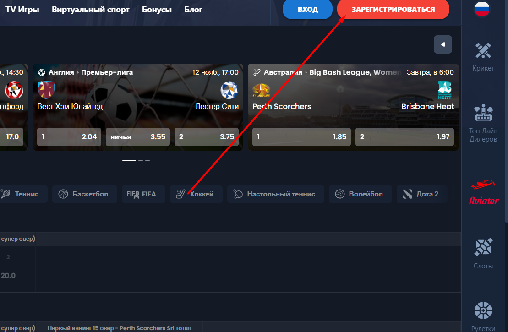Screen dimensions: 508x332
Task: Open Big Bash League, Women link
Action: point(355,72)
